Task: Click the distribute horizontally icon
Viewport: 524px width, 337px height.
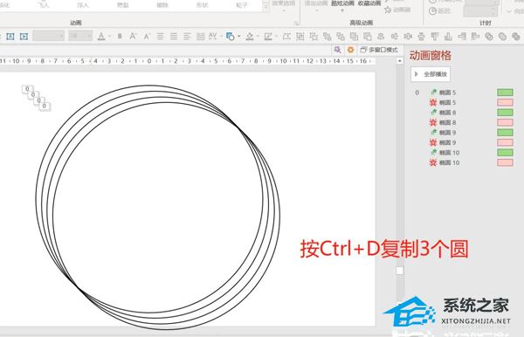Action: [408, 36]
